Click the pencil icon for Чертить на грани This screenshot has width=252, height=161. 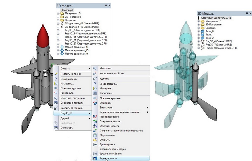[x=56, y=74]
